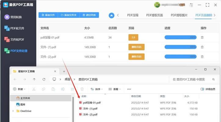Viewport: 221px width, 122px height.
Task: Open the PDF转文件 sidebar section
Action: point(14,28)
